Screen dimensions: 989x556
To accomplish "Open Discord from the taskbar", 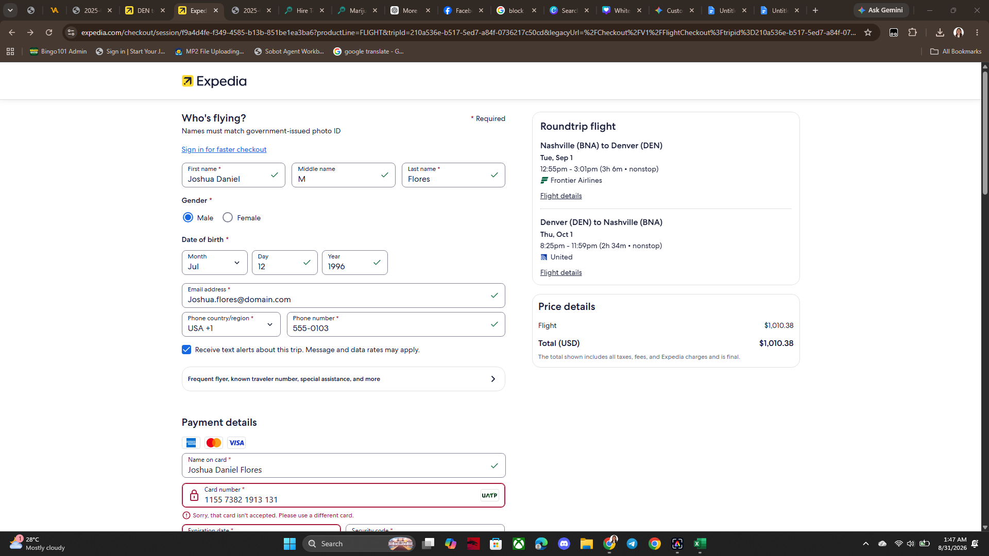I will [564, 544].
